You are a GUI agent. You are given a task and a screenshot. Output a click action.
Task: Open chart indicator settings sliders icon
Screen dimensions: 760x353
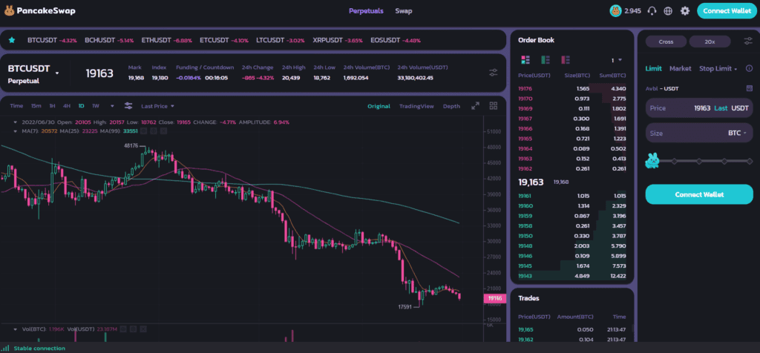(x=128, y=105)
